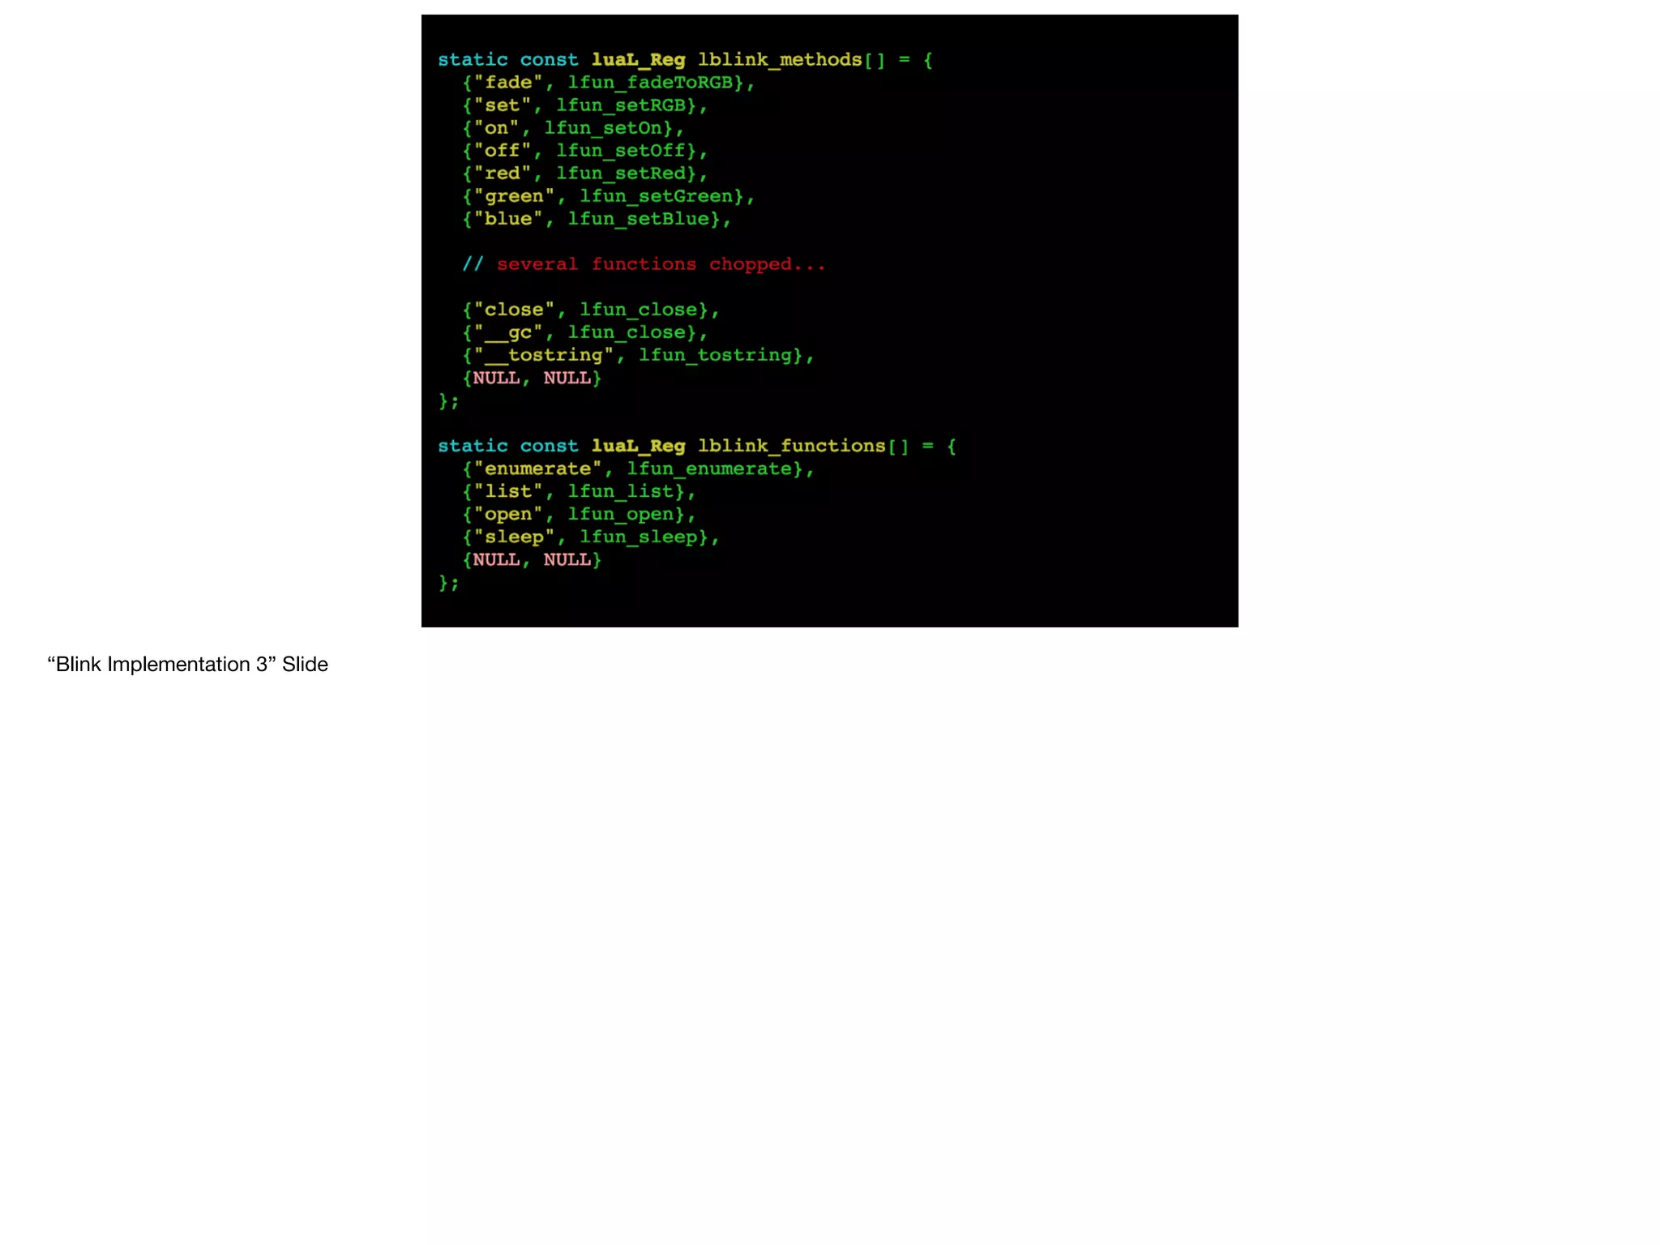Screen dimensions: 1660x1245
Task: Click the {"list", lfun_list} entry
Action: [x=579, y=491]
